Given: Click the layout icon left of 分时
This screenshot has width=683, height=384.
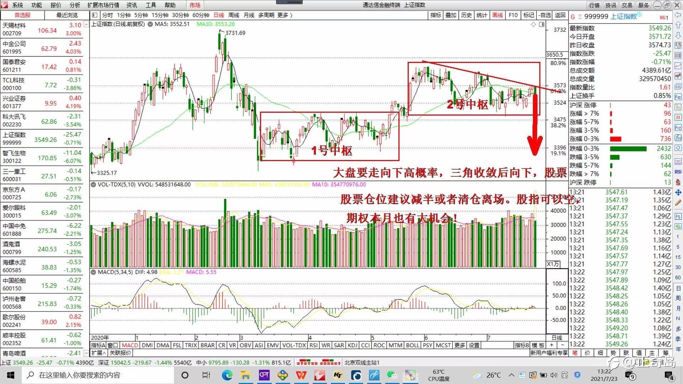Looking at the screenshot, I should [94, 15].
